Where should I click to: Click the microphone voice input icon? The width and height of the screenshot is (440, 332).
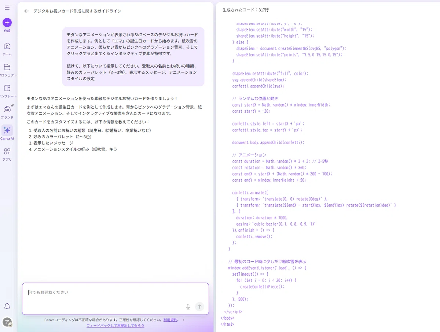pyautogui.click(x=188, y=307)
